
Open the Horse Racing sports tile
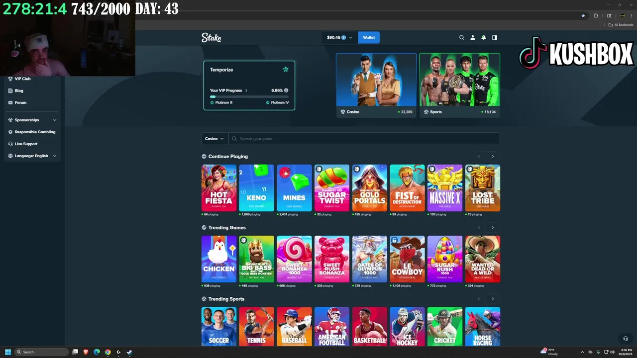click(x=482, y=326)
